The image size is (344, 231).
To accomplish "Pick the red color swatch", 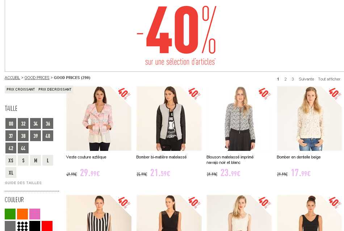I will click(47, 226).
